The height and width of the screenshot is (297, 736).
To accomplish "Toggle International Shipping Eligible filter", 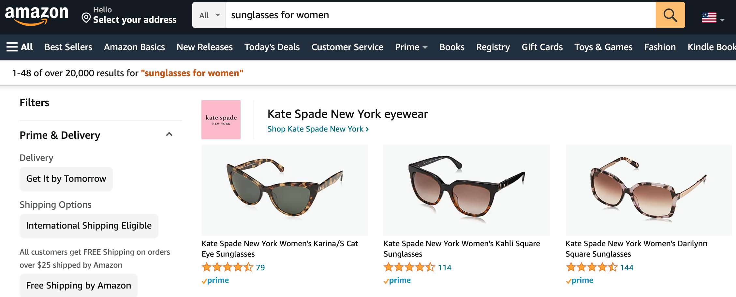I will (89, 225).
